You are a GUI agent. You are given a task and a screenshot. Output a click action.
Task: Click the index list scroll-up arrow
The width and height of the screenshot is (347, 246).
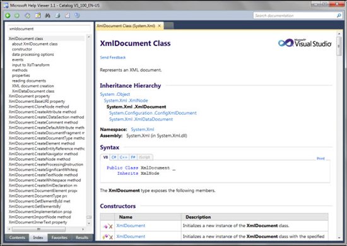pyautogui.click(x=89, y=37)
